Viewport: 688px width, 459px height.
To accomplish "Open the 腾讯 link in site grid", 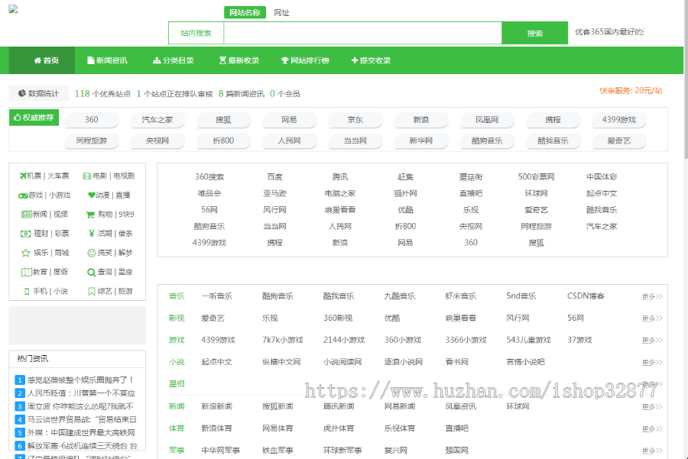I will point(340,177).
